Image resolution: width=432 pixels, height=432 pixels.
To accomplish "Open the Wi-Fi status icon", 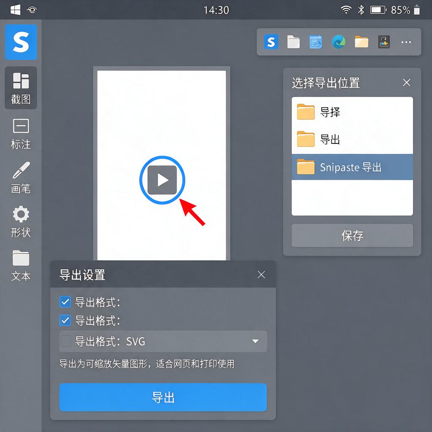I will pyautogui.click(x=346, y=10).
